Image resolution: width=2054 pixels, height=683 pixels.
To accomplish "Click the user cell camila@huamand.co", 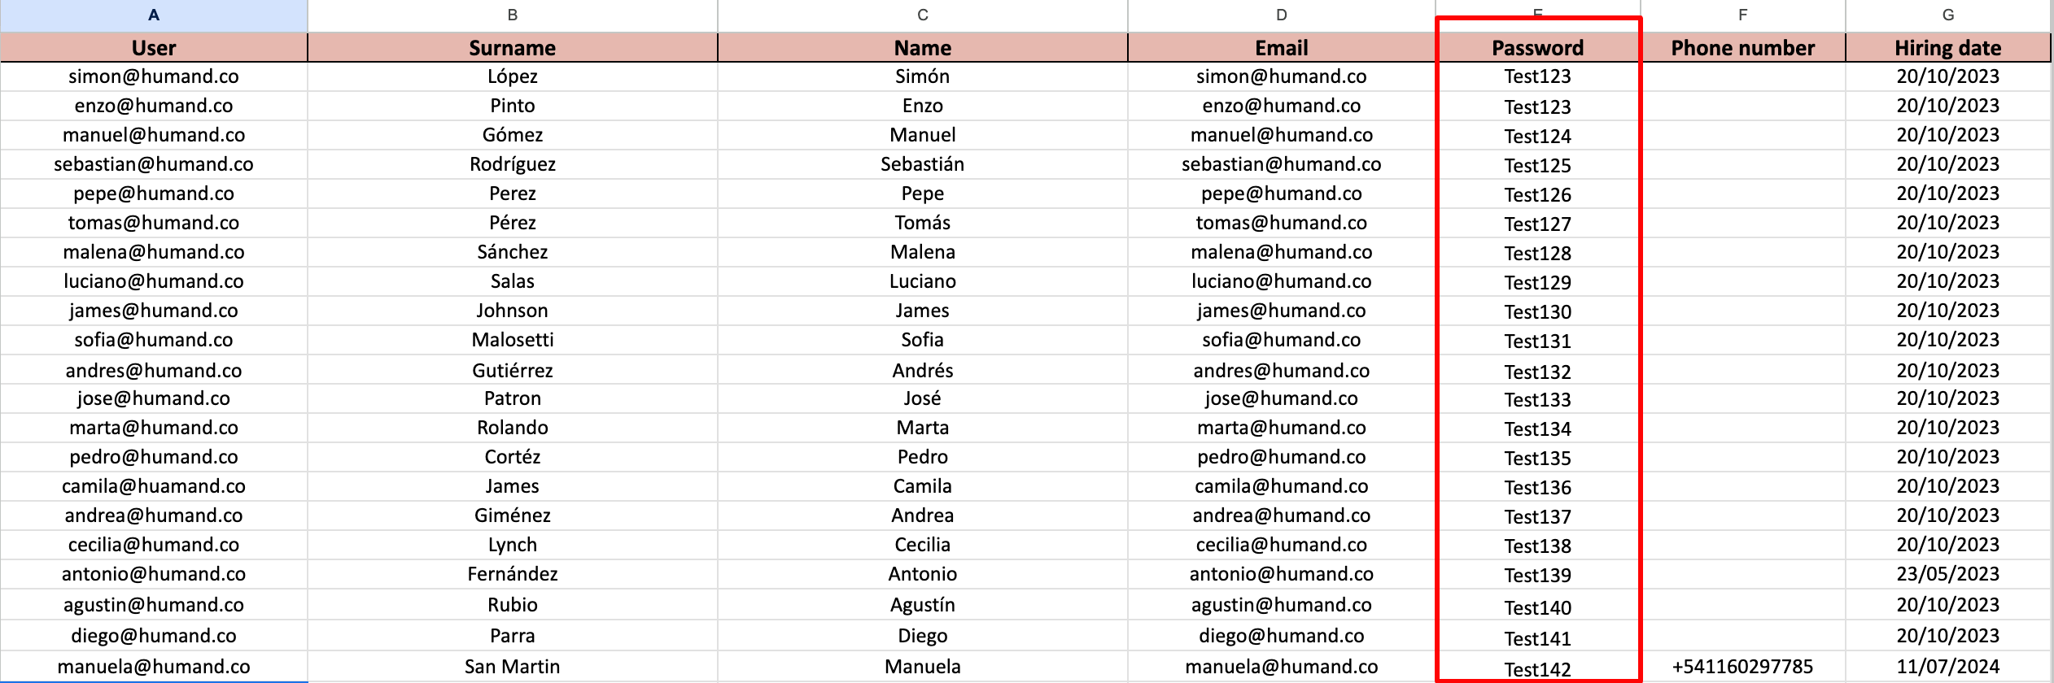I will coord(154,486).
